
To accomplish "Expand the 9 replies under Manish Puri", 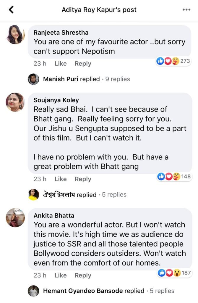I will [118, 79].
